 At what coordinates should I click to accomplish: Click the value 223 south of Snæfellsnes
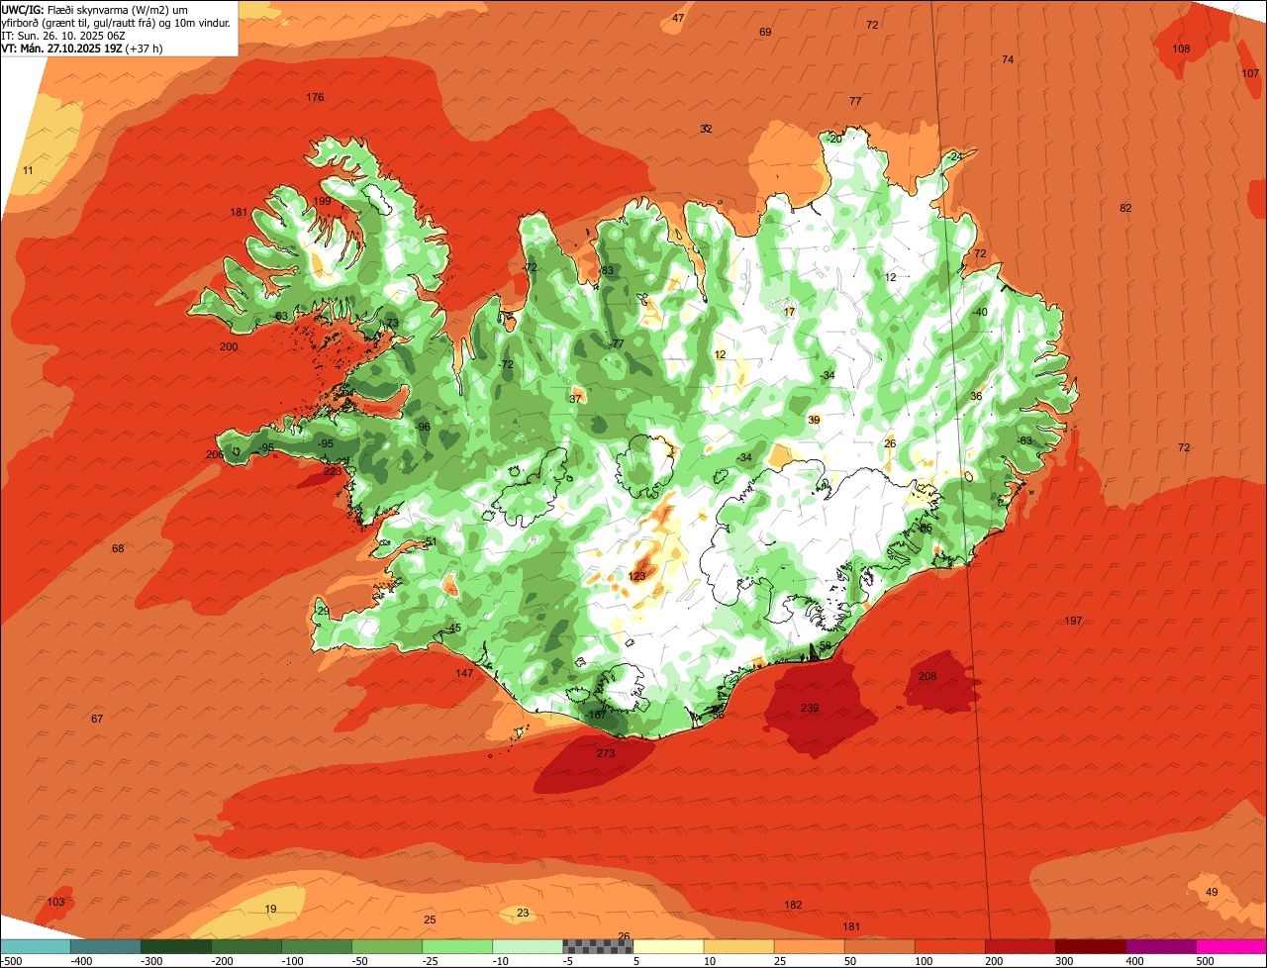pos(333,471)
